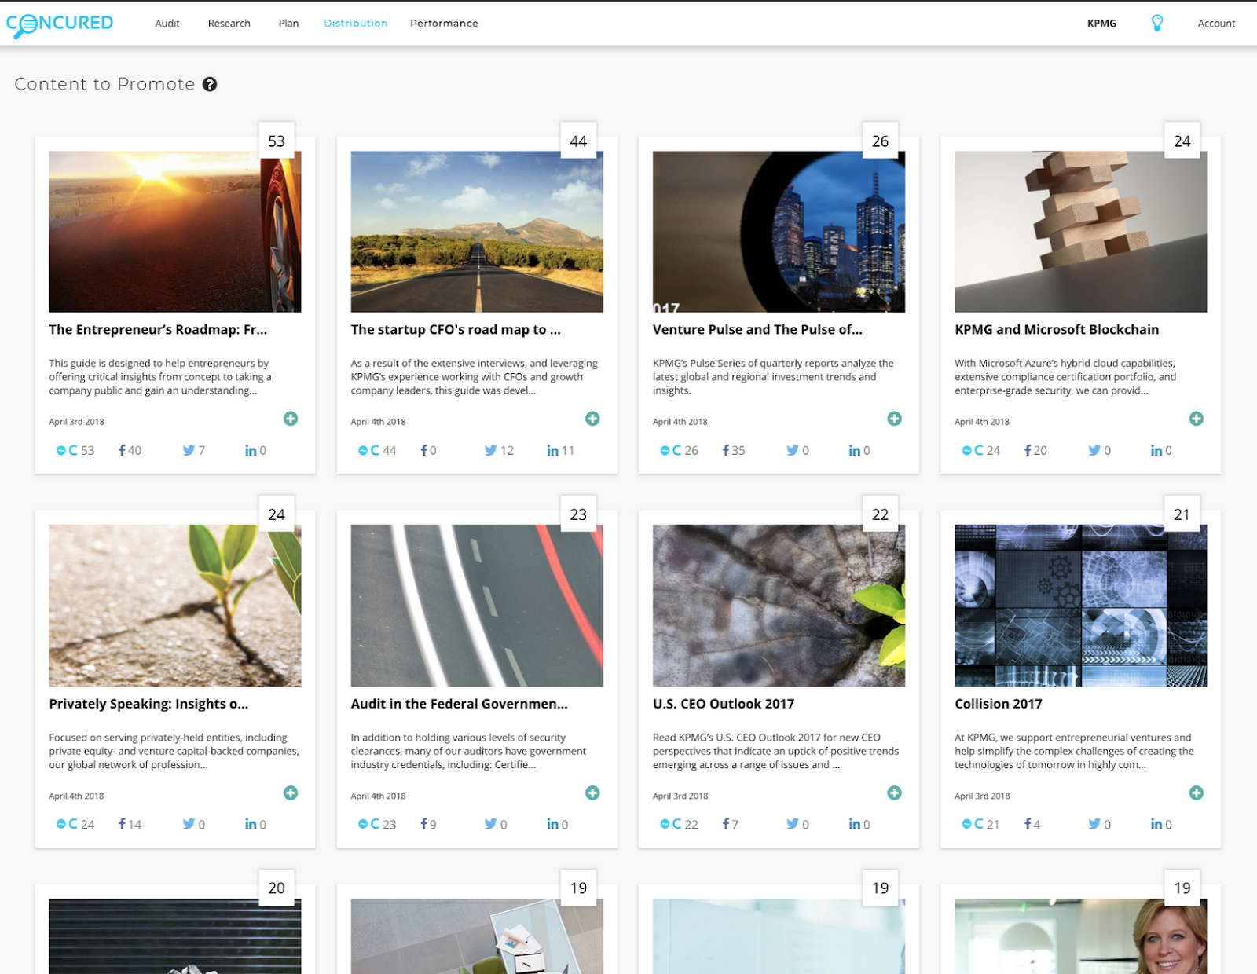
Task: Click Facebook icon on Collision 2017 card
Action: (x=1027, y=824)
